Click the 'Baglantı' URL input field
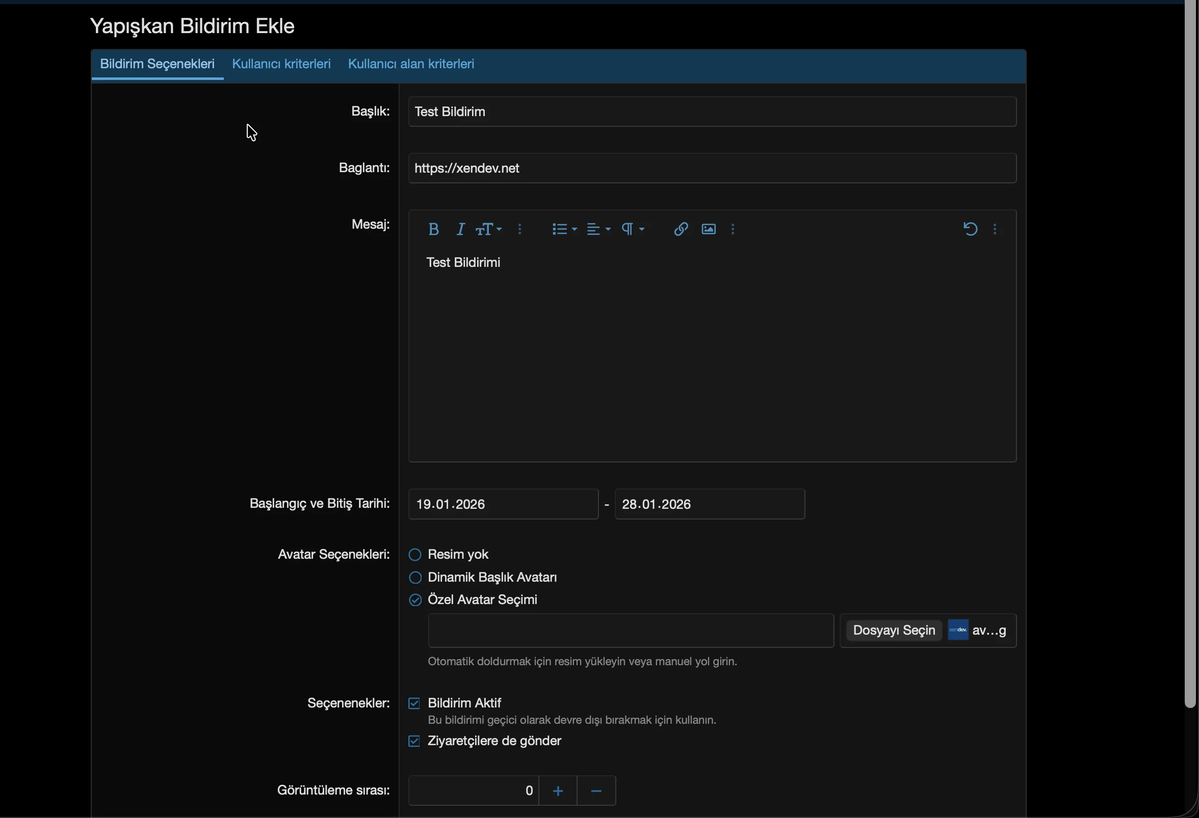Image resolution: width=1199 pixels, height=818 pixels. [712, 168]
